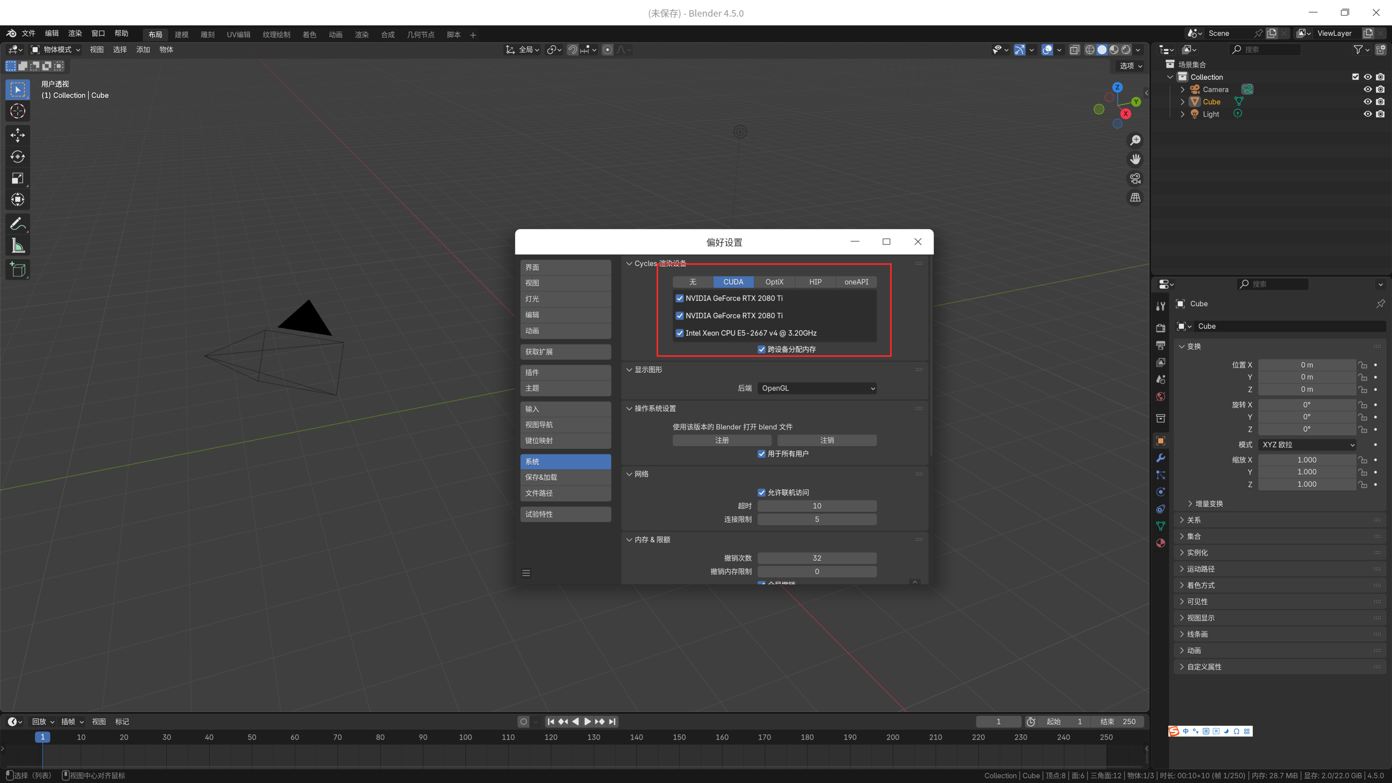Activate the Annotate pencil tool
The image size is (1392, 783).
17,224
